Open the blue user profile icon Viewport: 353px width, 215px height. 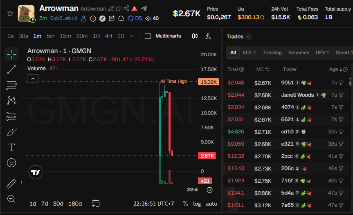coord(83,18)
